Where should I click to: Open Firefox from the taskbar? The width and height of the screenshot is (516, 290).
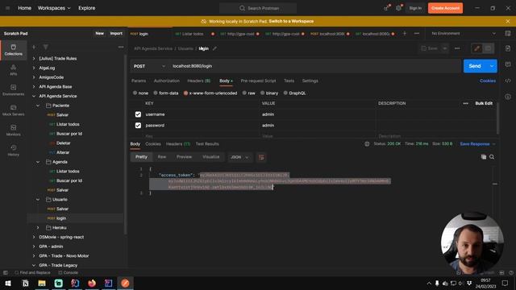coord(91,283)
